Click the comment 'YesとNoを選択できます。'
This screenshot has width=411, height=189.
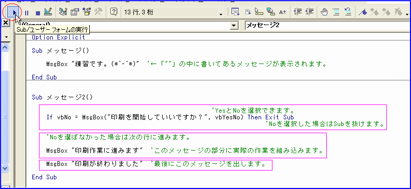254,110
